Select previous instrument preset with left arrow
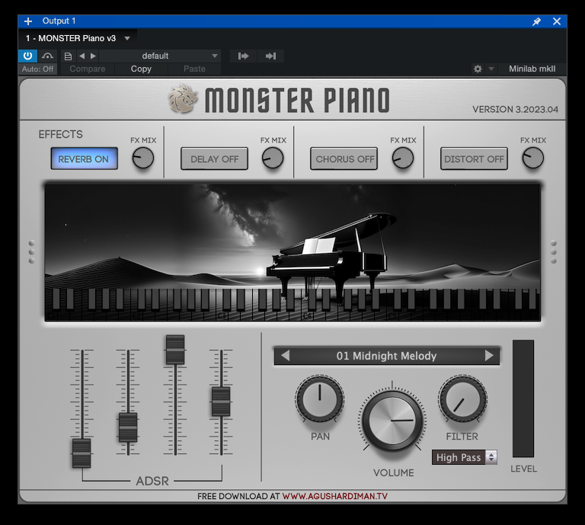 click(x=285, y=356)
